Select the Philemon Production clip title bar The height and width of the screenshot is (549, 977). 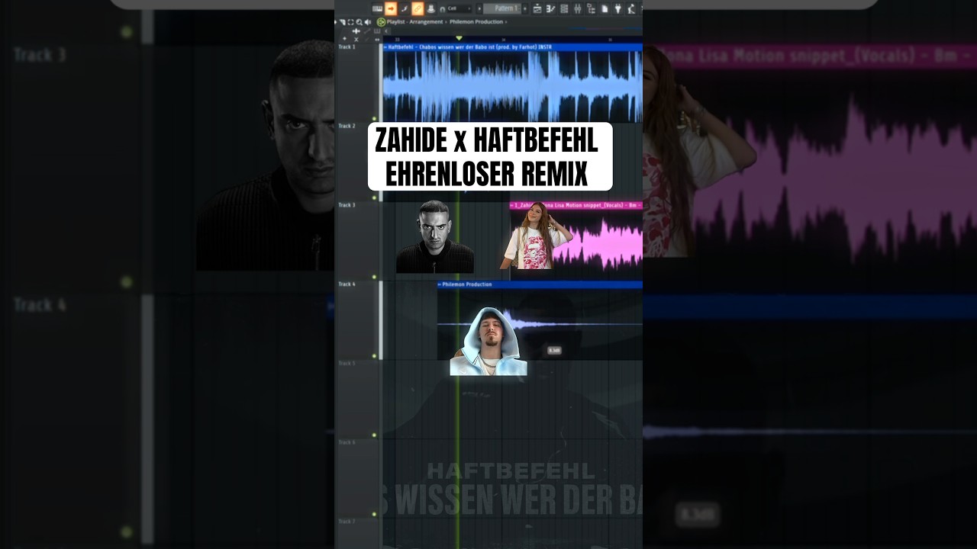(540, 284)
